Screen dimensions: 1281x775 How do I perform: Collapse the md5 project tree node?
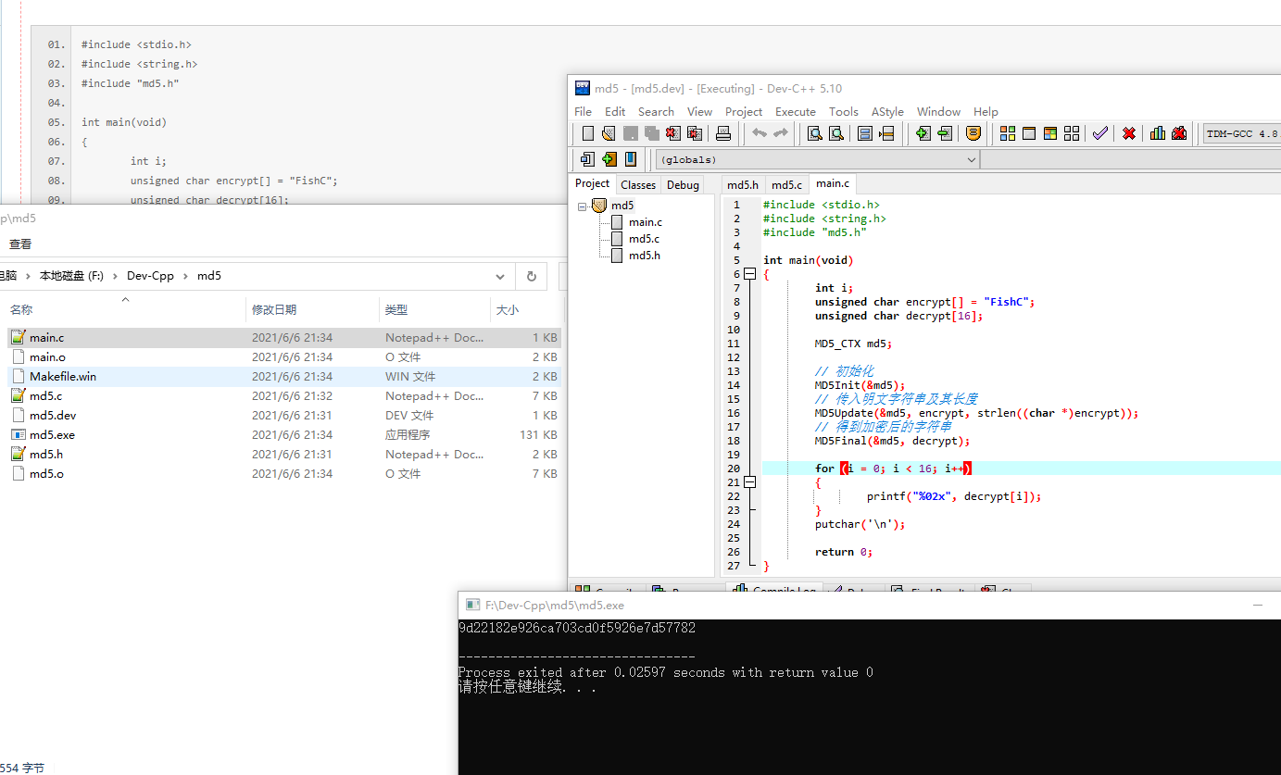tap(582, 206)
